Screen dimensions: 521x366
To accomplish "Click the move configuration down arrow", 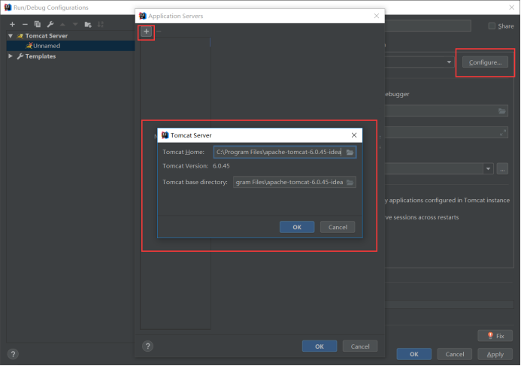I will [x=75, y=24].
